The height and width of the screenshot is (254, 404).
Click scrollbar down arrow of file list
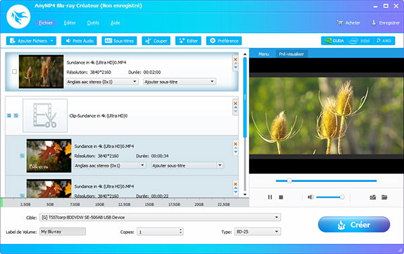point(245,195)
